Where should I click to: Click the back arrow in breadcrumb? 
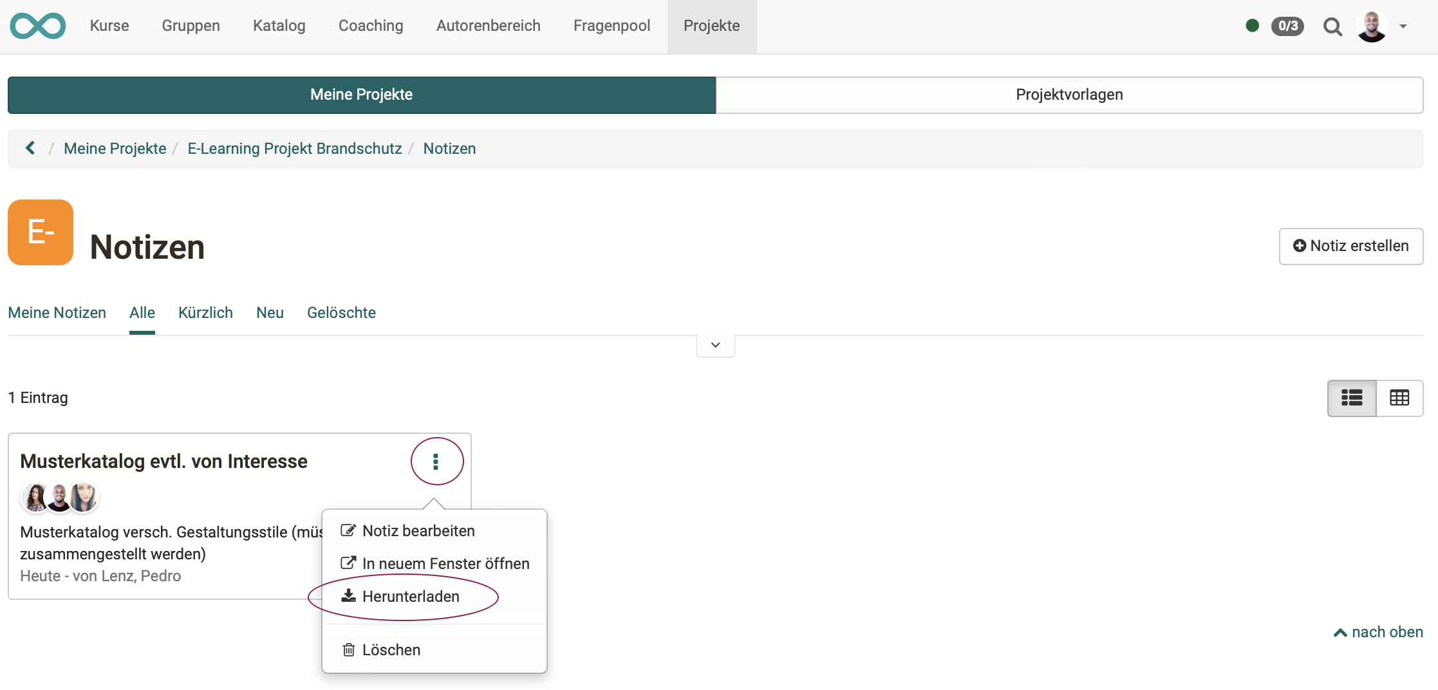(30, 148)
